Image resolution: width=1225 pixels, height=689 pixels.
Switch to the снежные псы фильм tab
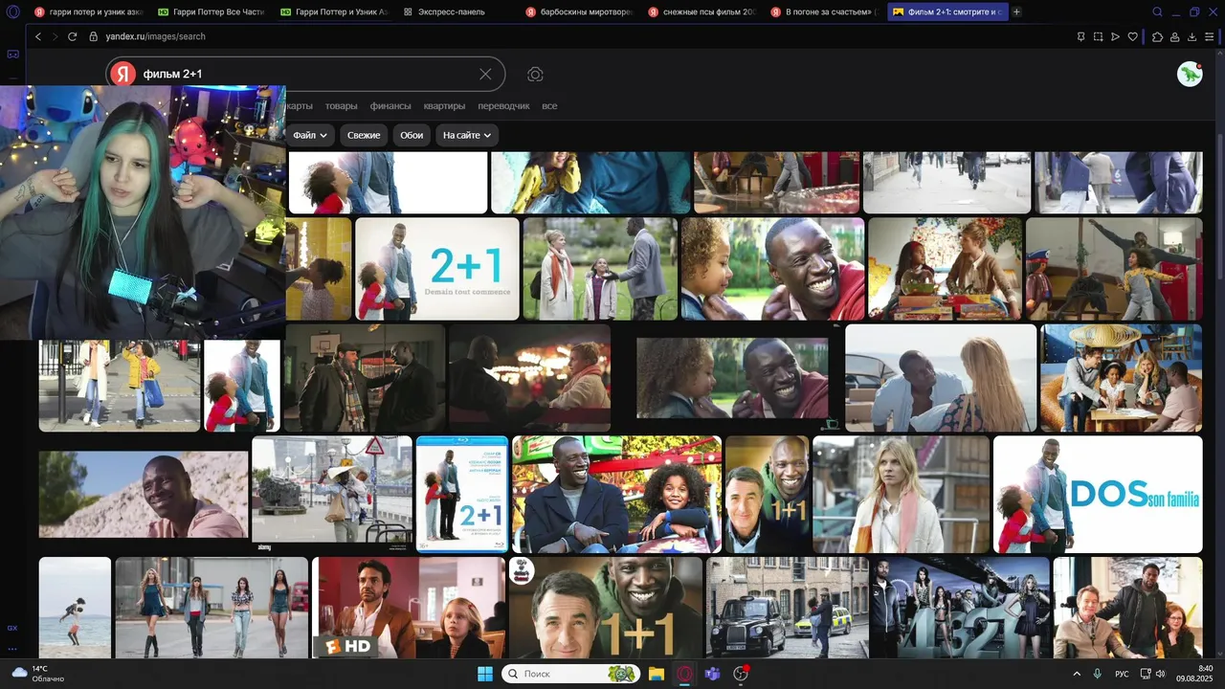(702, 12)
